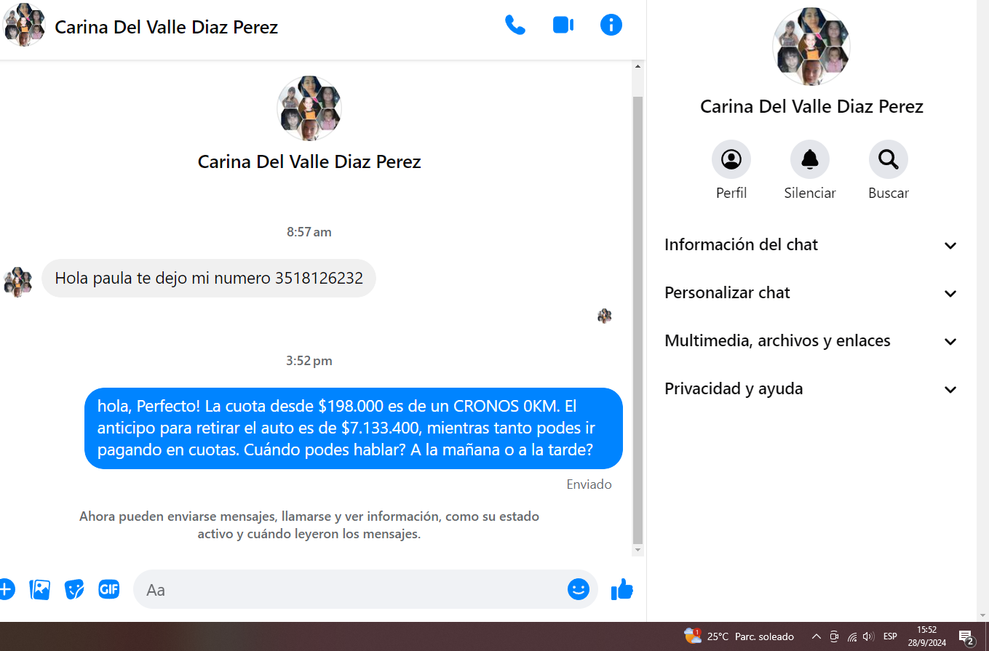Expand Multimedia, archivos y enlaces
This screenshot has height=651, width=989.
811,341
